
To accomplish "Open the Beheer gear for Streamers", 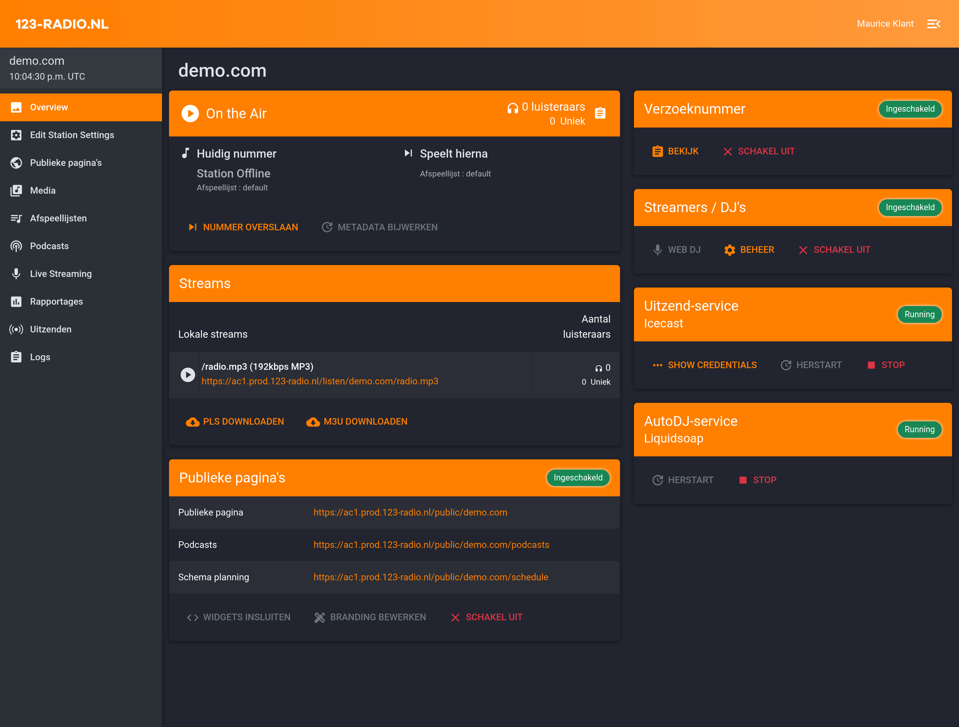I will click(749, 249).
